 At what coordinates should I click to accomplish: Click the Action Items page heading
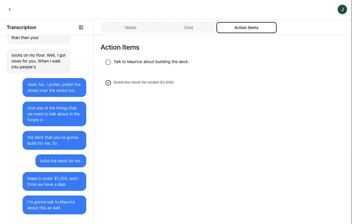click(120, 47)
